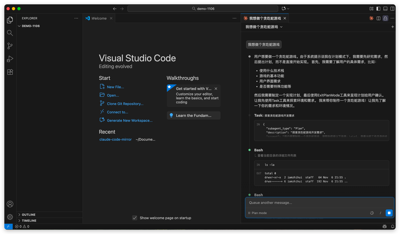Open the Accounts menu icon
400x234 pixels.
10,204
